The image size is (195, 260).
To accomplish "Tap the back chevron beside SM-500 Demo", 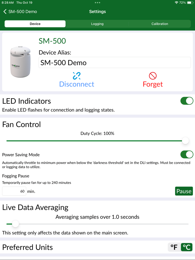I will [x=5, y=12].
